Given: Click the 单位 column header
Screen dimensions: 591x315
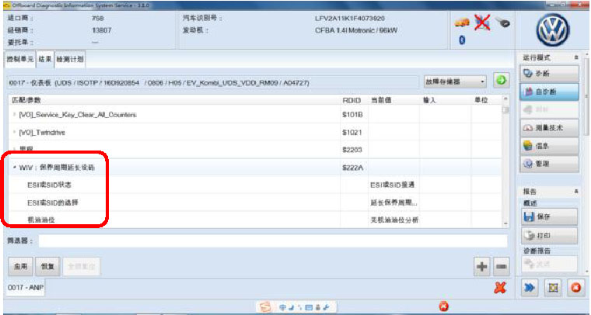Looking at the screenshot, I should tap(486, 100).
